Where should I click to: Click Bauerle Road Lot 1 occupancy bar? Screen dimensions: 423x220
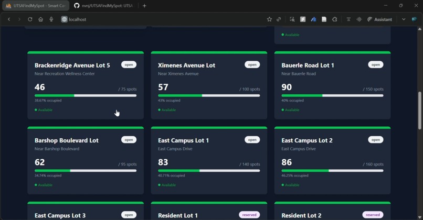point(332,95)
